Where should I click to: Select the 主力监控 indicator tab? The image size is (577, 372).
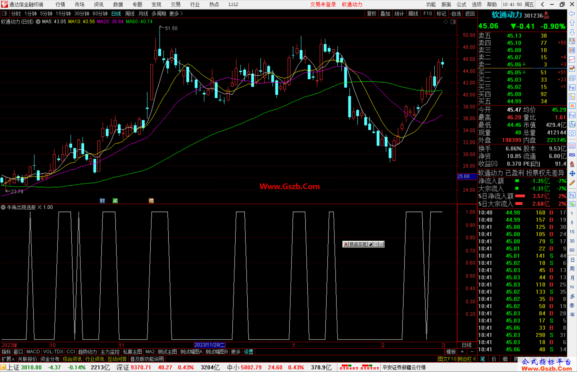(x=110, y=352)
